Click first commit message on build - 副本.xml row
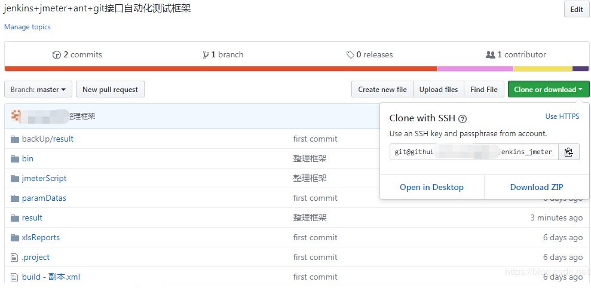 coord(315,277)
